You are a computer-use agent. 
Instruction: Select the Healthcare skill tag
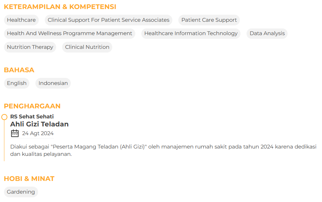pyautogui.click(x=21, y=20)
